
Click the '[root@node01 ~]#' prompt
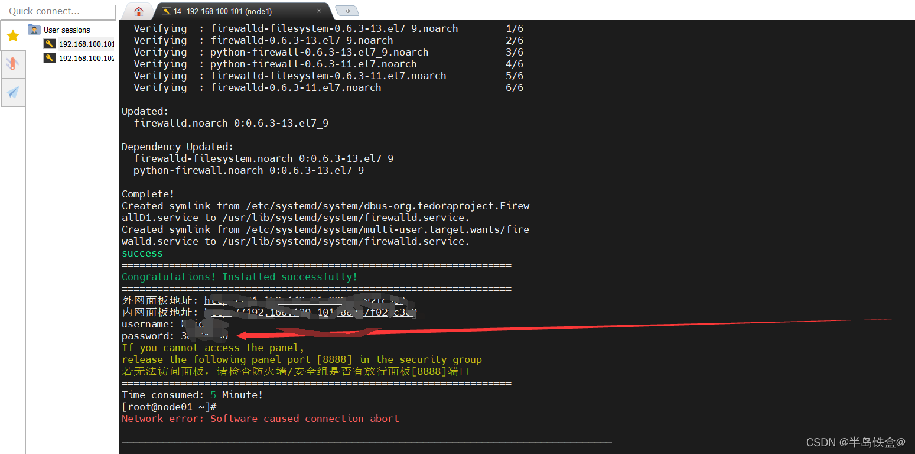[x=169, y=407]
